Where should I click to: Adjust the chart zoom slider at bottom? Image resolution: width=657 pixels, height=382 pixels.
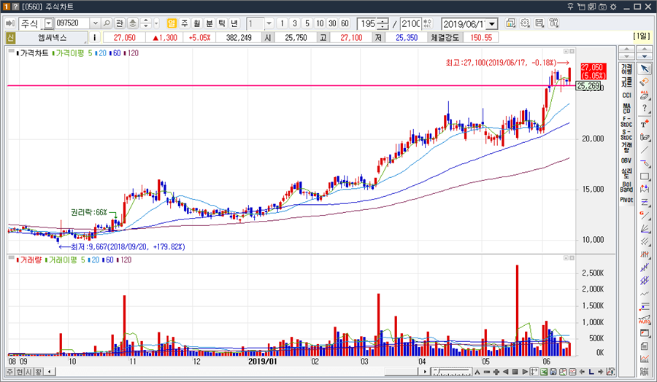click(452, 372)
